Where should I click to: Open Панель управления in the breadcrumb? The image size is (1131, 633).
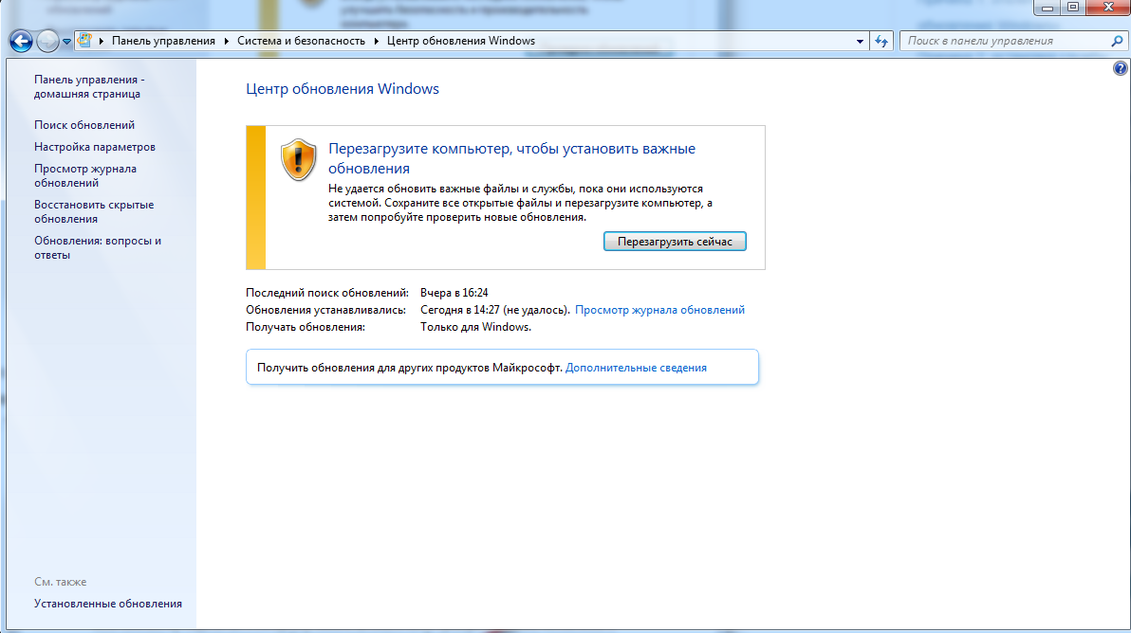tap(163, 41)
